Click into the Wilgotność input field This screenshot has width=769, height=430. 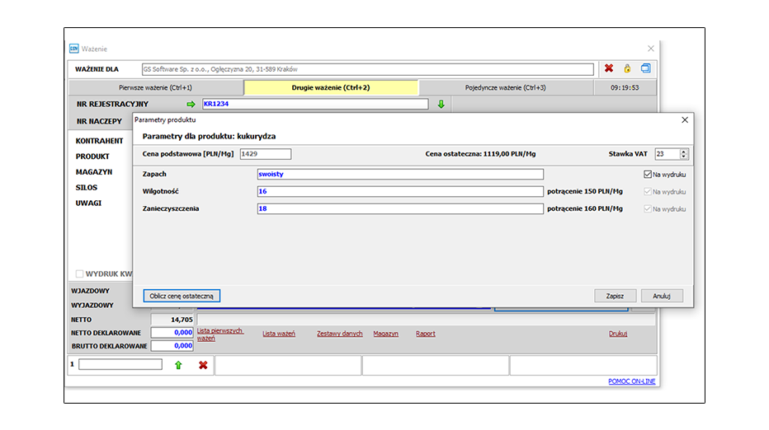tap(400, 191)
